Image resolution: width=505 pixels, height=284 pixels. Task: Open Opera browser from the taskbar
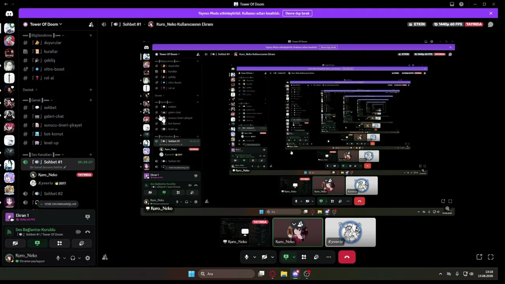pyautogui.click(x=273, y=274)
